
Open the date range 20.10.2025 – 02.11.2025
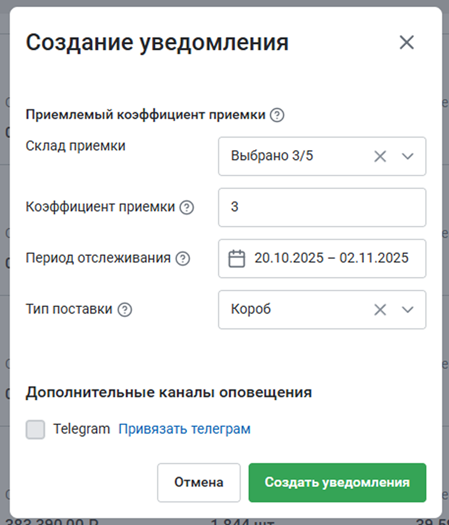[331, 259]
